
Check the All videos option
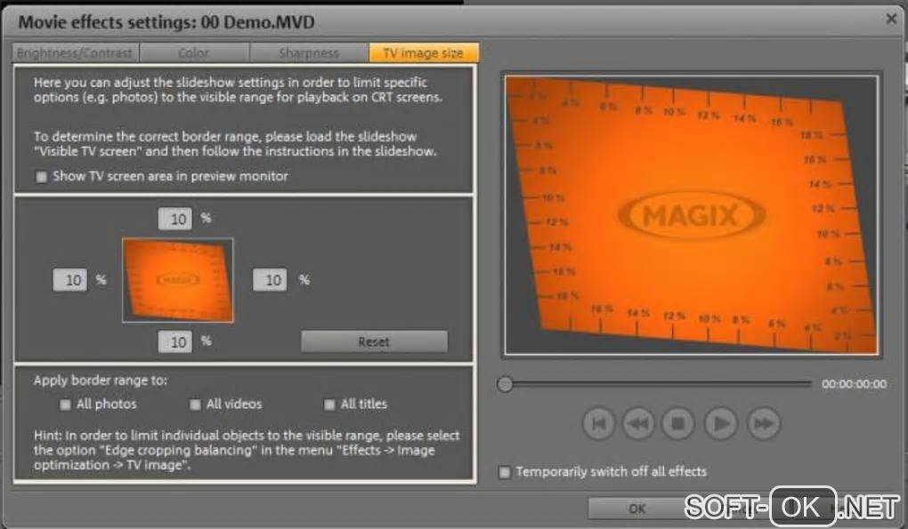tap(195, 405)
